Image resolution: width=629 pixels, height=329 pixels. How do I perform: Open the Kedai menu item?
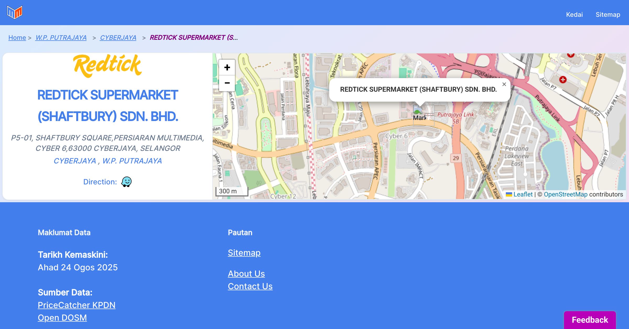point(574,14)
